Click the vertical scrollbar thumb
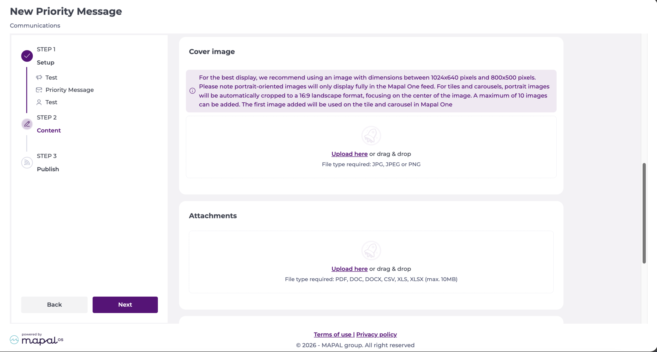 [x=644, y=213]
